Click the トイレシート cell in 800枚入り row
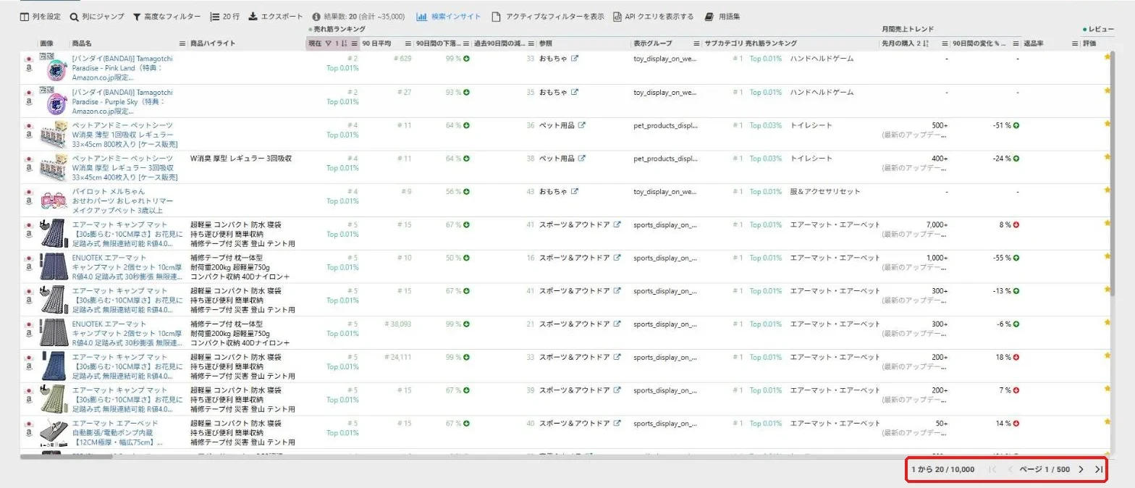The height and width of the screenshot is (488, 1135). (x=811, y=125)
